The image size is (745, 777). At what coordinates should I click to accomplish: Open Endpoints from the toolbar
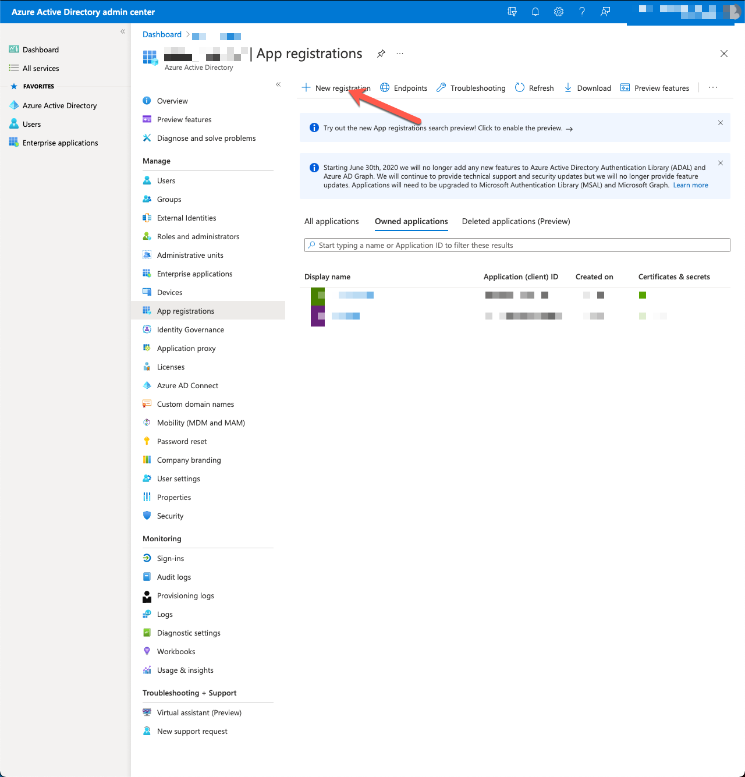(x=403, y=88)
